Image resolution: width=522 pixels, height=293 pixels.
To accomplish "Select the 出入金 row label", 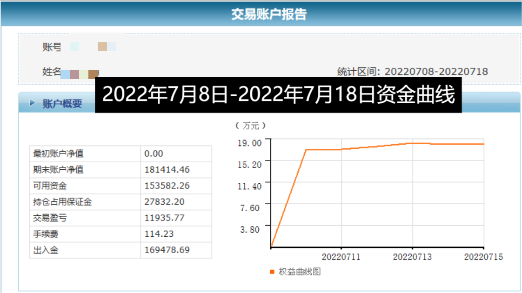I will tap(46, 250).
